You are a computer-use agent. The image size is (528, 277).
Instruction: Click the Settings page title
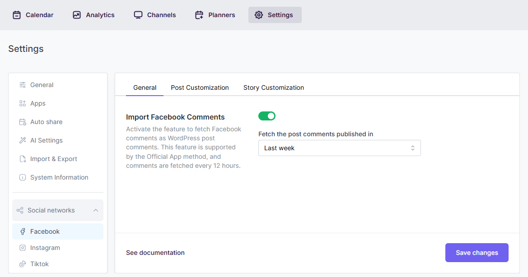point(26,49)
